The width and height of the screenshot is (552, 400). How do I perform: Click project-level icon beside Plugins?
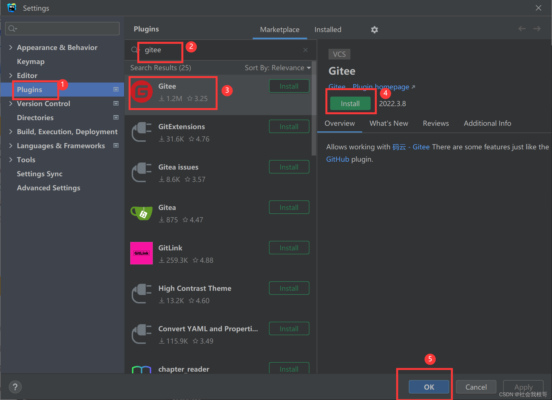[x=116, y=89]
